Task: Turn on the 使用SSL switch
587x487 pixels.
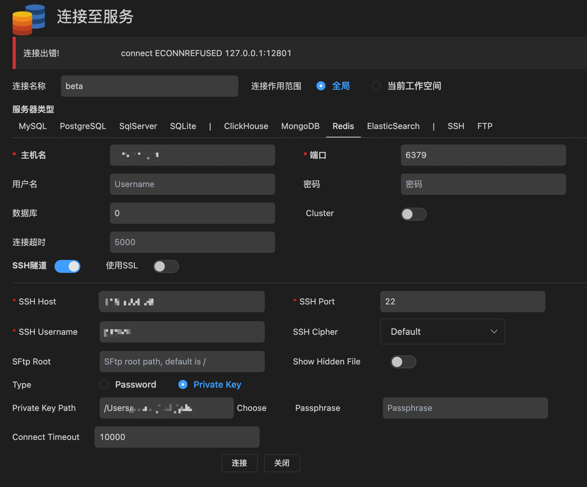Action: tap(166, 266)
